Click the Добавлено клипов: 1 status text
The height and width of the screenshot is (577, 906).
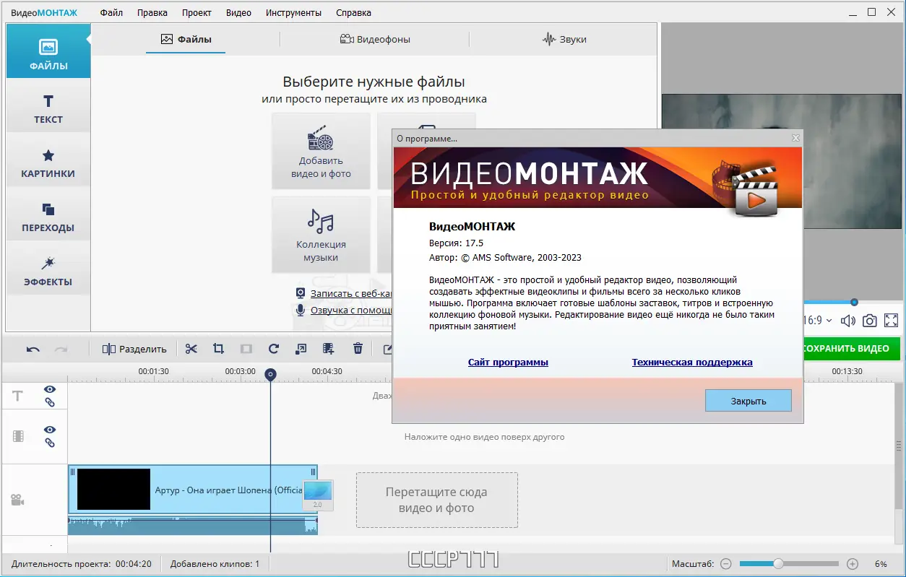click(x=215, y=563)
